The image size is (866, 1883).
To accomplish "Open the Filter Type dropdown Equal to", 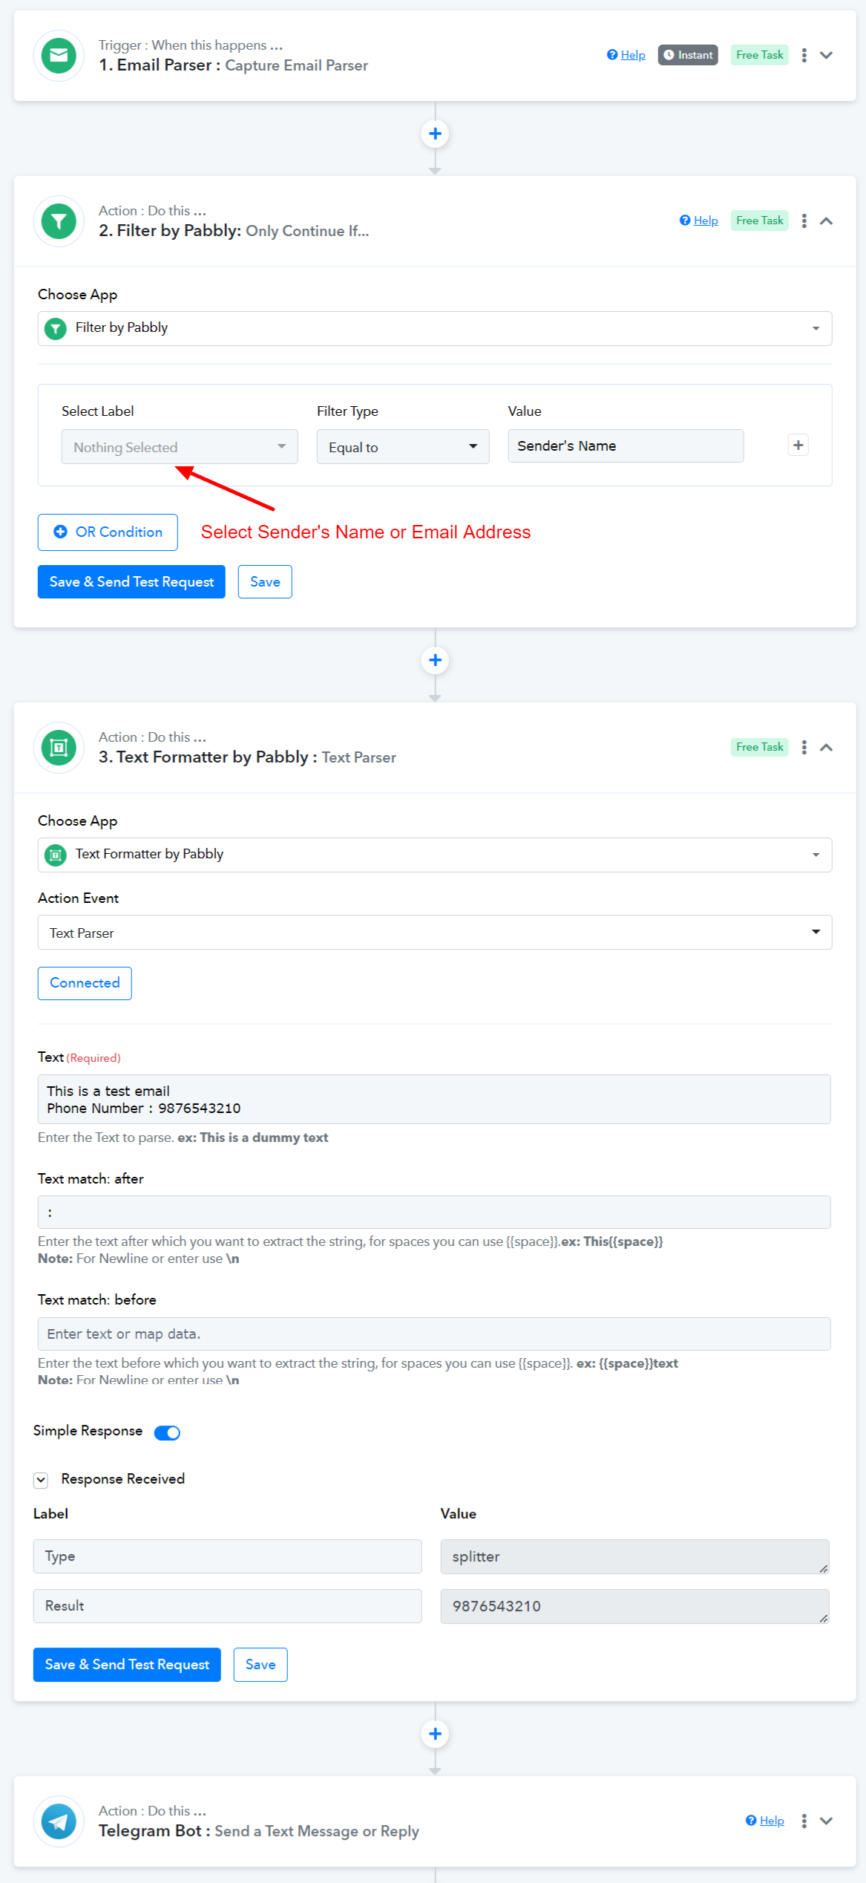I will 403,447.
